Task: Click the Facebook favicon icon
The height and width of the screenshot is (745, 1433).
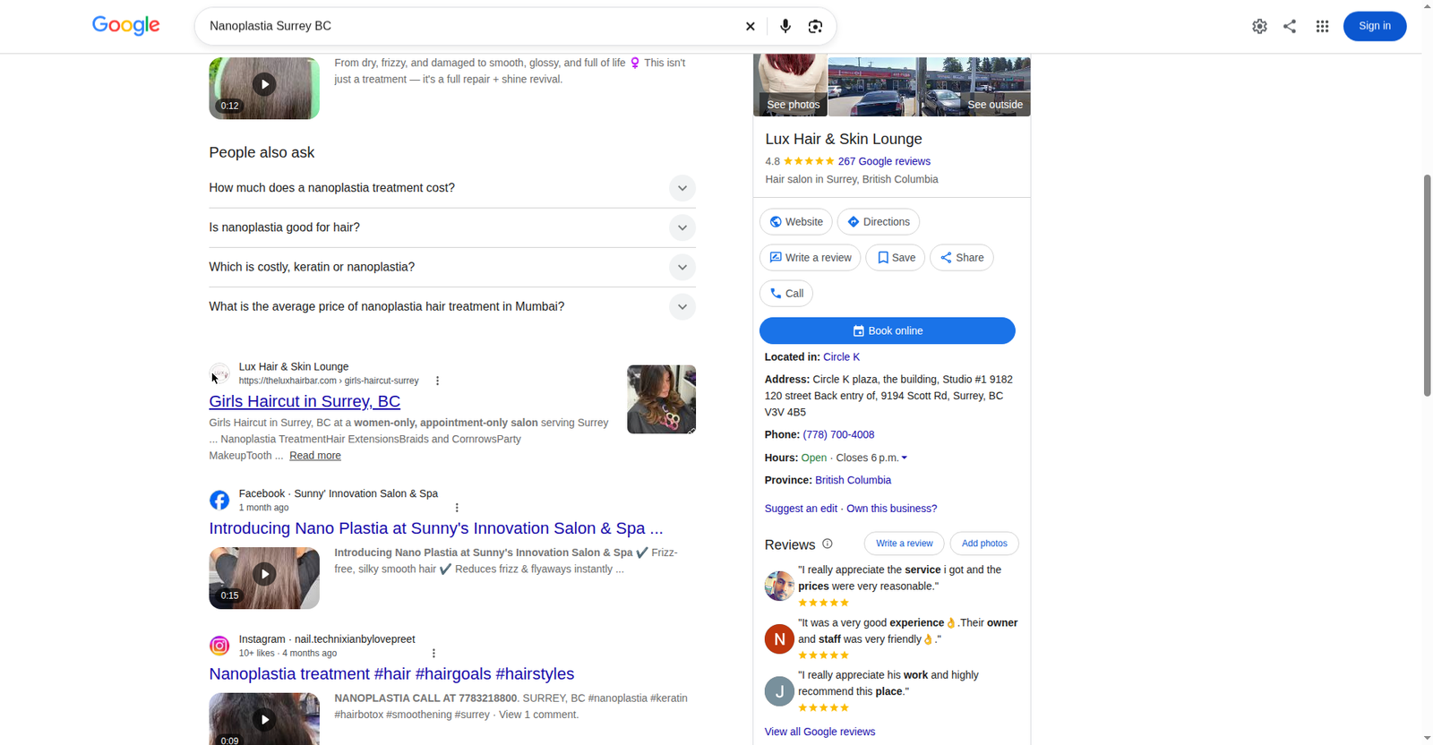Action: (x=219, y=500)
